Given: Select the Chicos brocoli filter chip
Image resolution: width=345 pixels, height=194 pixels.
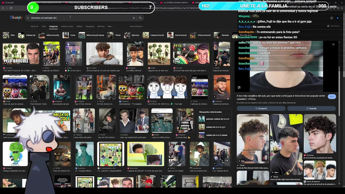Looking at the screenshot, I should (x=201, y=35).
